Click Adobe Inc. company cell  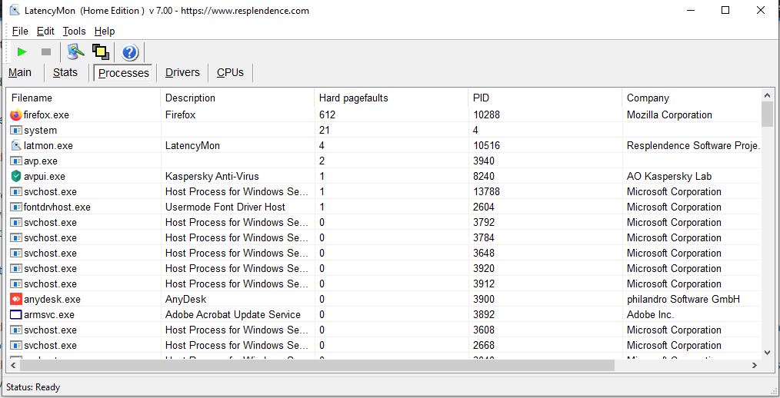651,314
